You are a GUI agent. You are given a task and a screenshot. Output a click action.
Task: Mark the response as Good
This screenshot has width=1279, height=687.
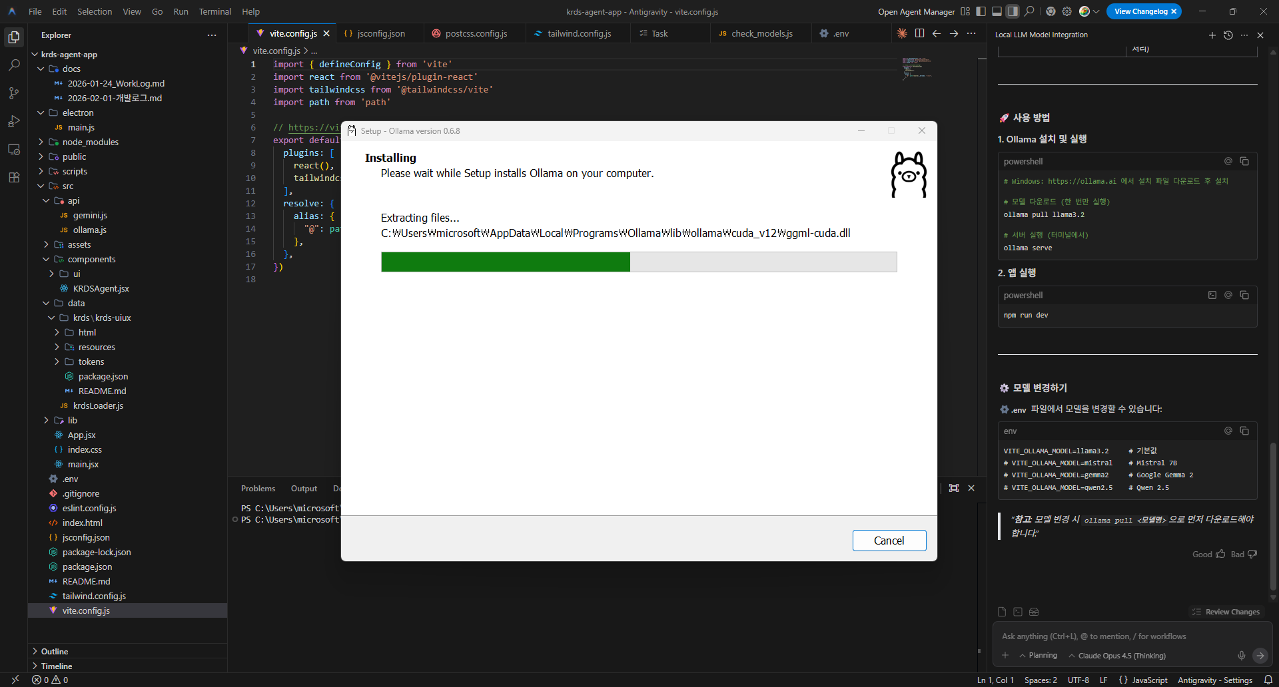click(x=1208, y=555)
